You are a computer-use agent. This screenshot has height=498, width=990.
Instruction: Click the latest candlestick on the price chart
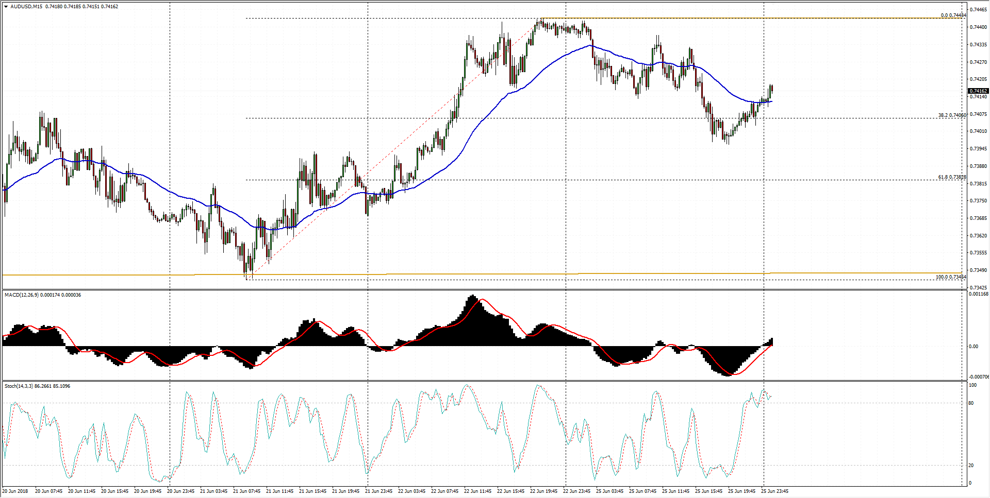point(771,90)
